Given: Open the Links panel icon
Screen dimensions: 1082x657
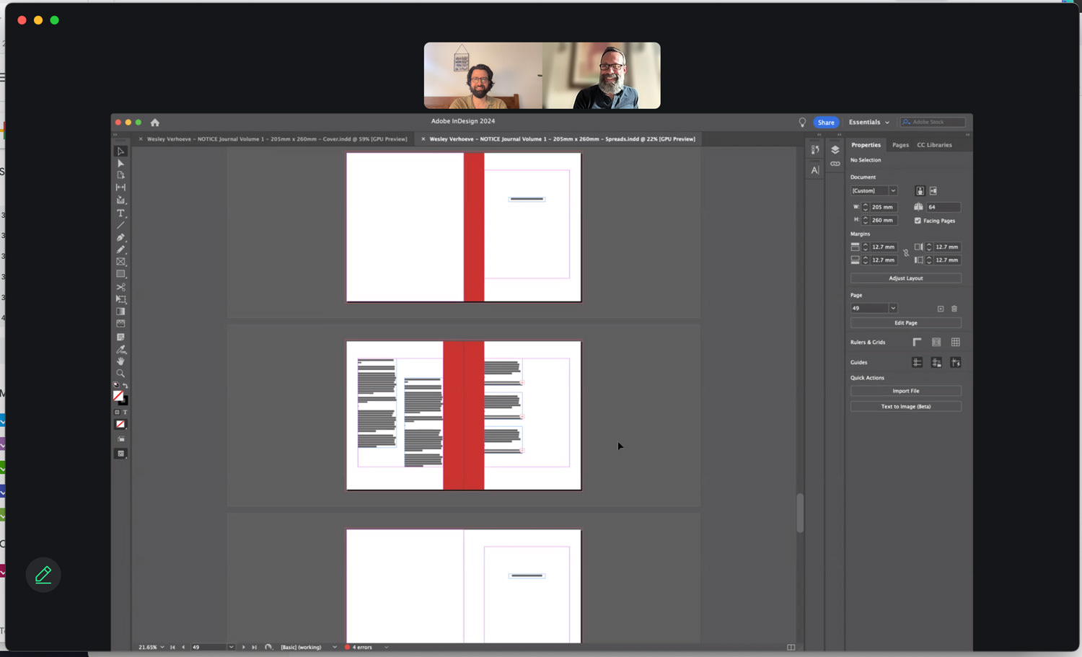Looking at the screenshot, I should point(835,164).
